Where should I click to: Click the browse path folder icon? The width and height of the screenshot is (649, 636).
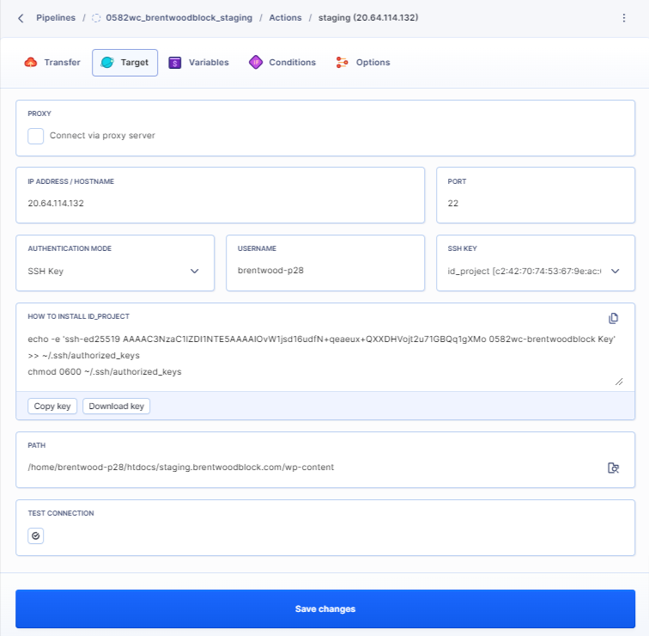click(613, 468)
